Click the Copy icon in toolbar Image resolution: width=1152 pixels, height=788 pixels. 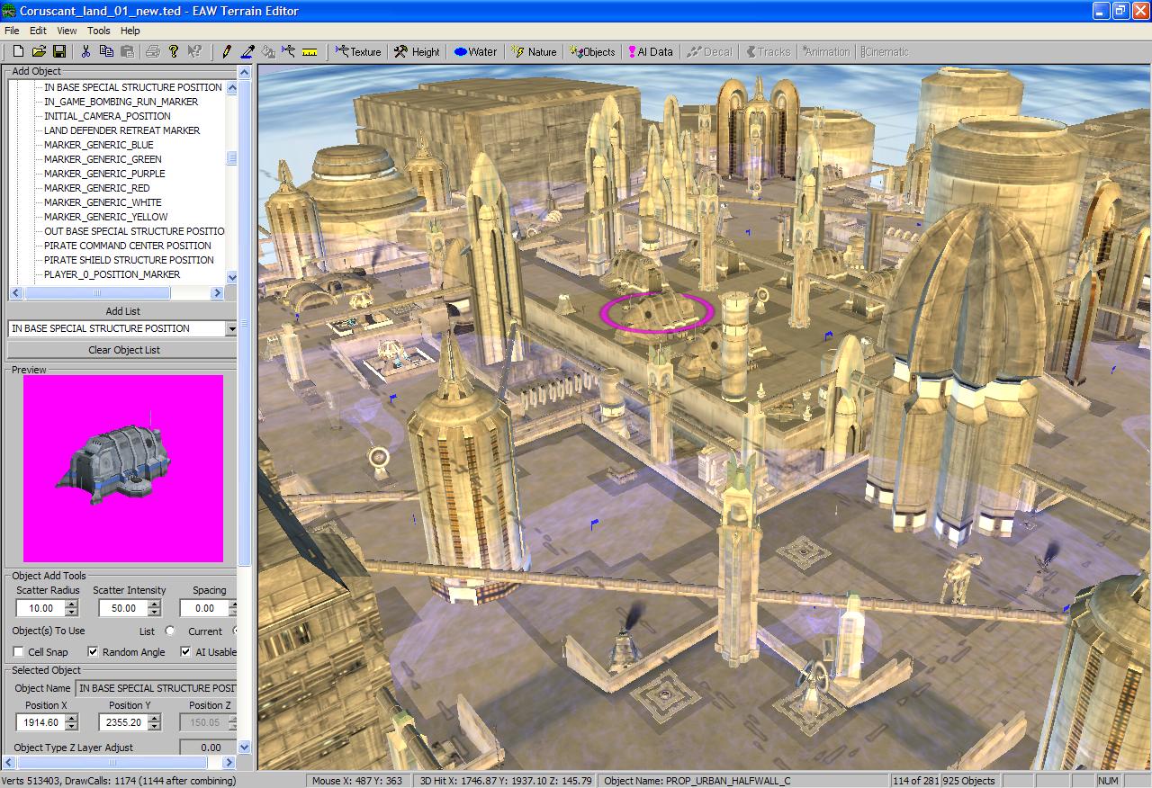(x=106, y=52)
